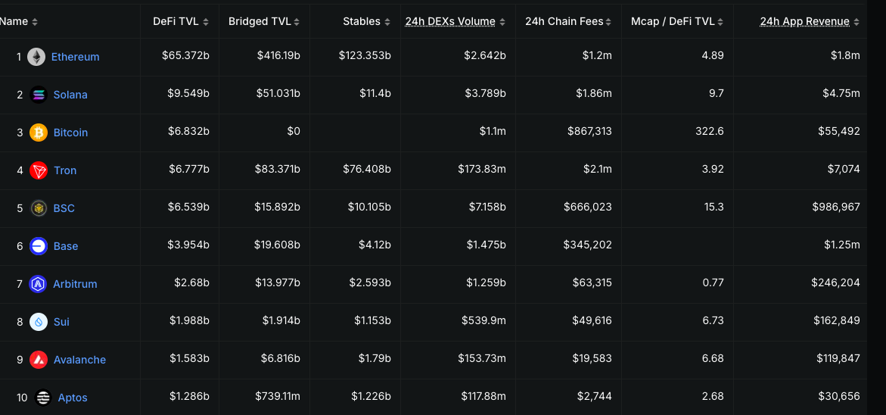886x415 pixels.
Task: Click the Sui droplet icon
Action: 39,322
